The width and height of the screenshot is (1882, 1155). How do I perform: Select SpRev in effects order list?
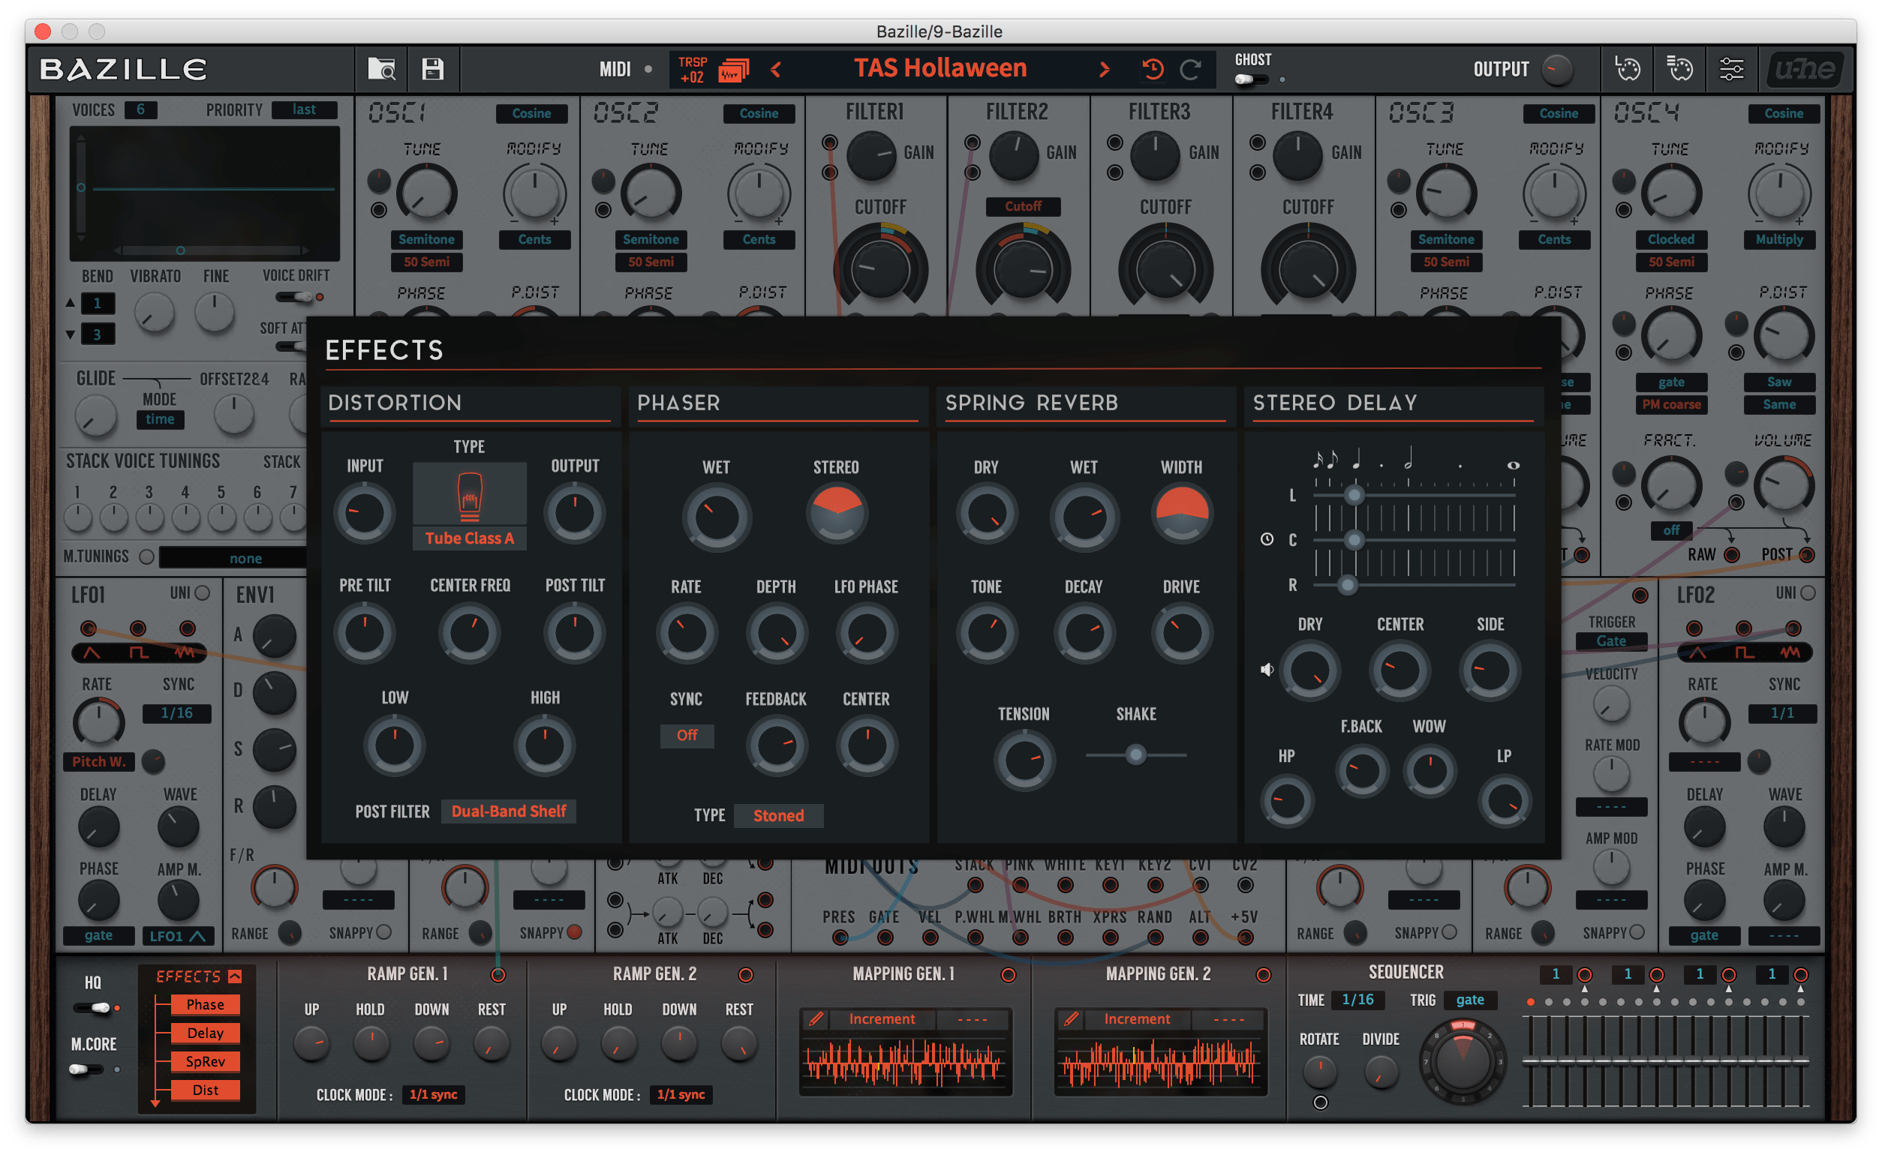pos(205,1060)
